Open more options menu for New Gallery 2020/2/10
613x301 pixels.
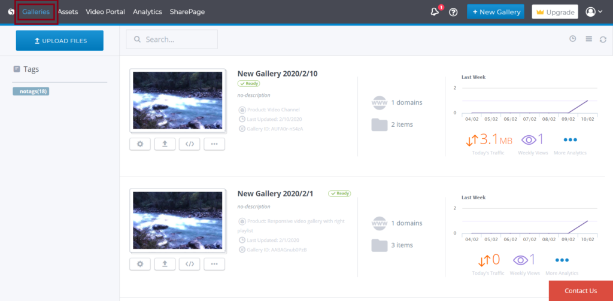(214, 144)
